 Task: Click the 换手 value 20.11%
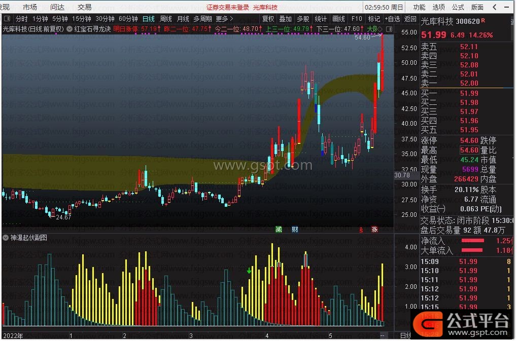click(466, 190)
